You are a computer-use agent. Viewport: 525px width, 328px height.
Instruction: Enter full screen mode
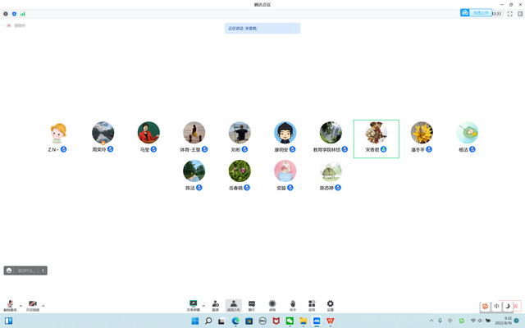(509, 13)
